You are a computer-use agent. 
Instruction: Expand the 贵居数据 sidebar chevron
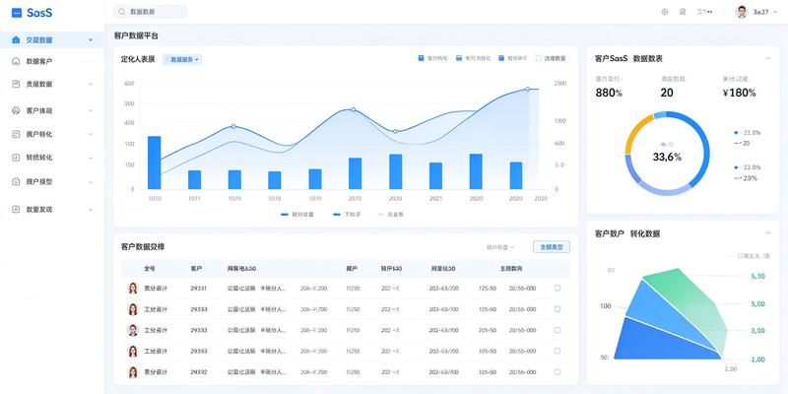point(91,84)
